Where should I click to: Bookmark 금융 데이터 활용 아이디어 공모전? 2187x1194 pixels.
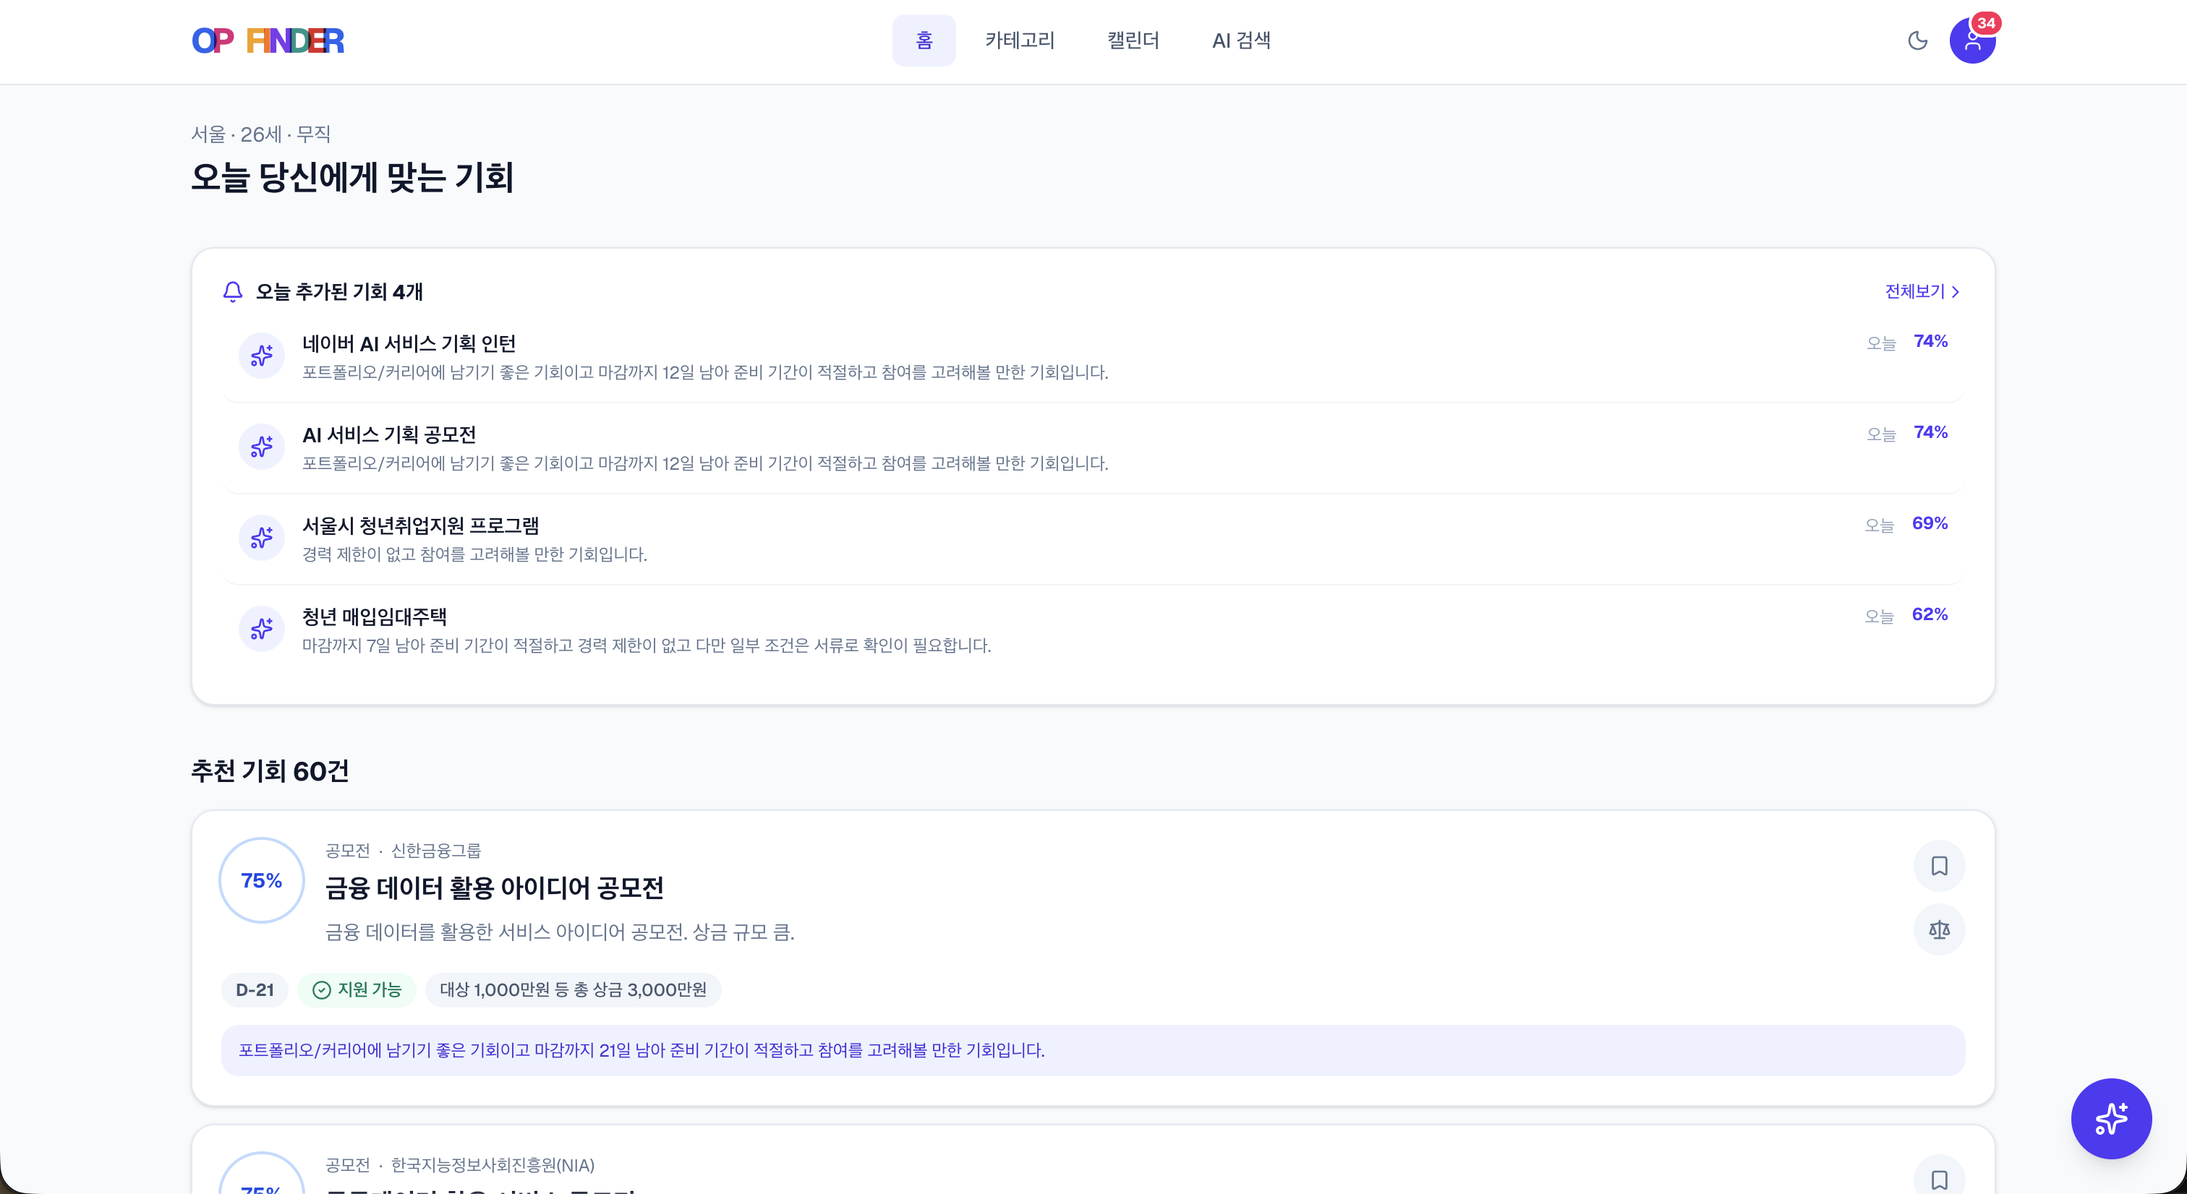(1939, 866)
